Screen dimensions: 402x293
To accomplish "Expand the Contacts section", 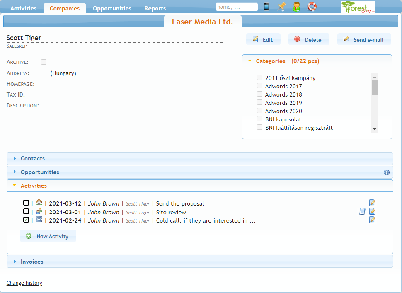I will [33, 158].
